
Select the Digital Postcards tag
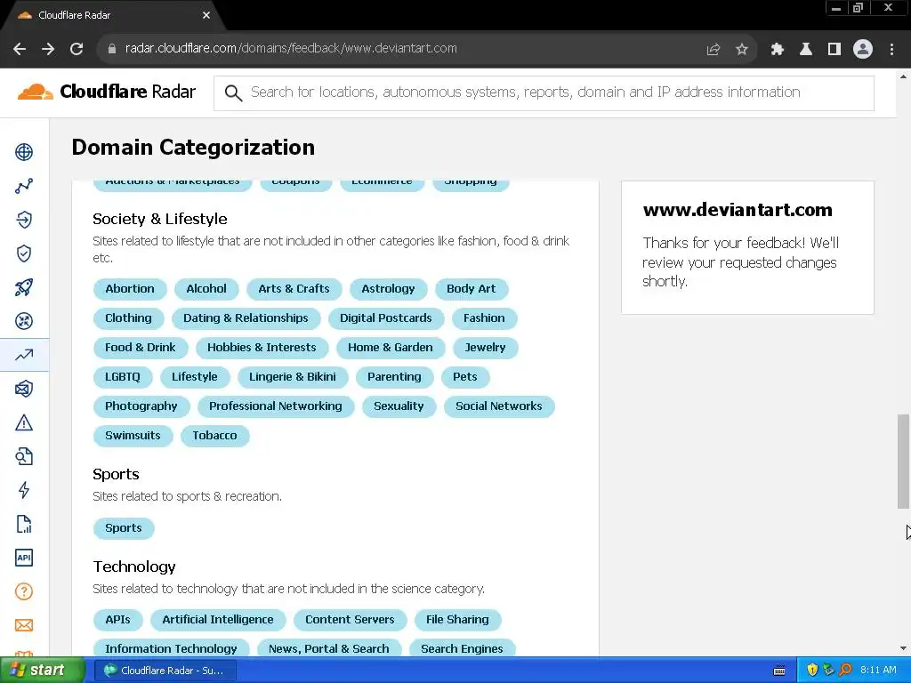pyautogui.click(x=386, y=318)
